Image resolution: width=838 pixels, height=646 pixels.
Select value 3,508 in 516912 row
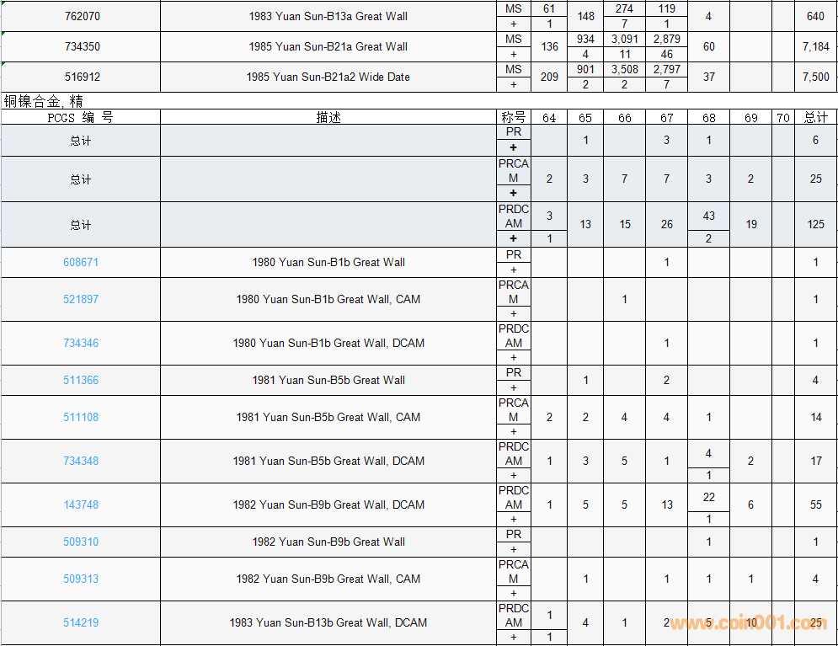625,70
